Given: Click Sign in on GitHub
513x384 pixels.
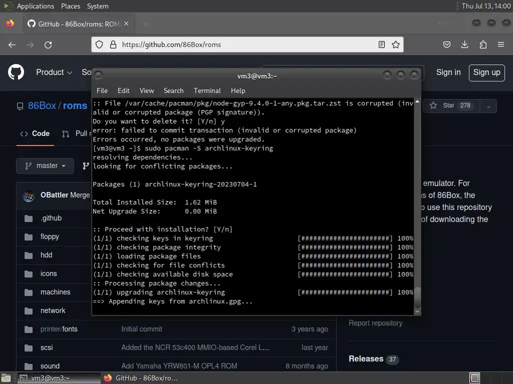Looking at the screenshot, I should [448, 72].
